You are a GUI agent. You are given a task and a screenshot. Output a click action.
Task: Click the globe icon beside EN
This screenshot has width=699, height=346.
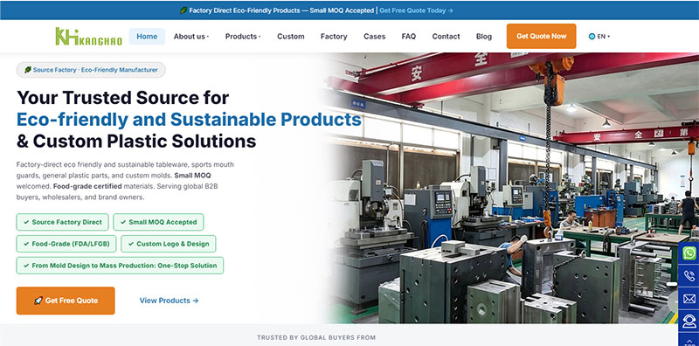(x=592, y=37)
